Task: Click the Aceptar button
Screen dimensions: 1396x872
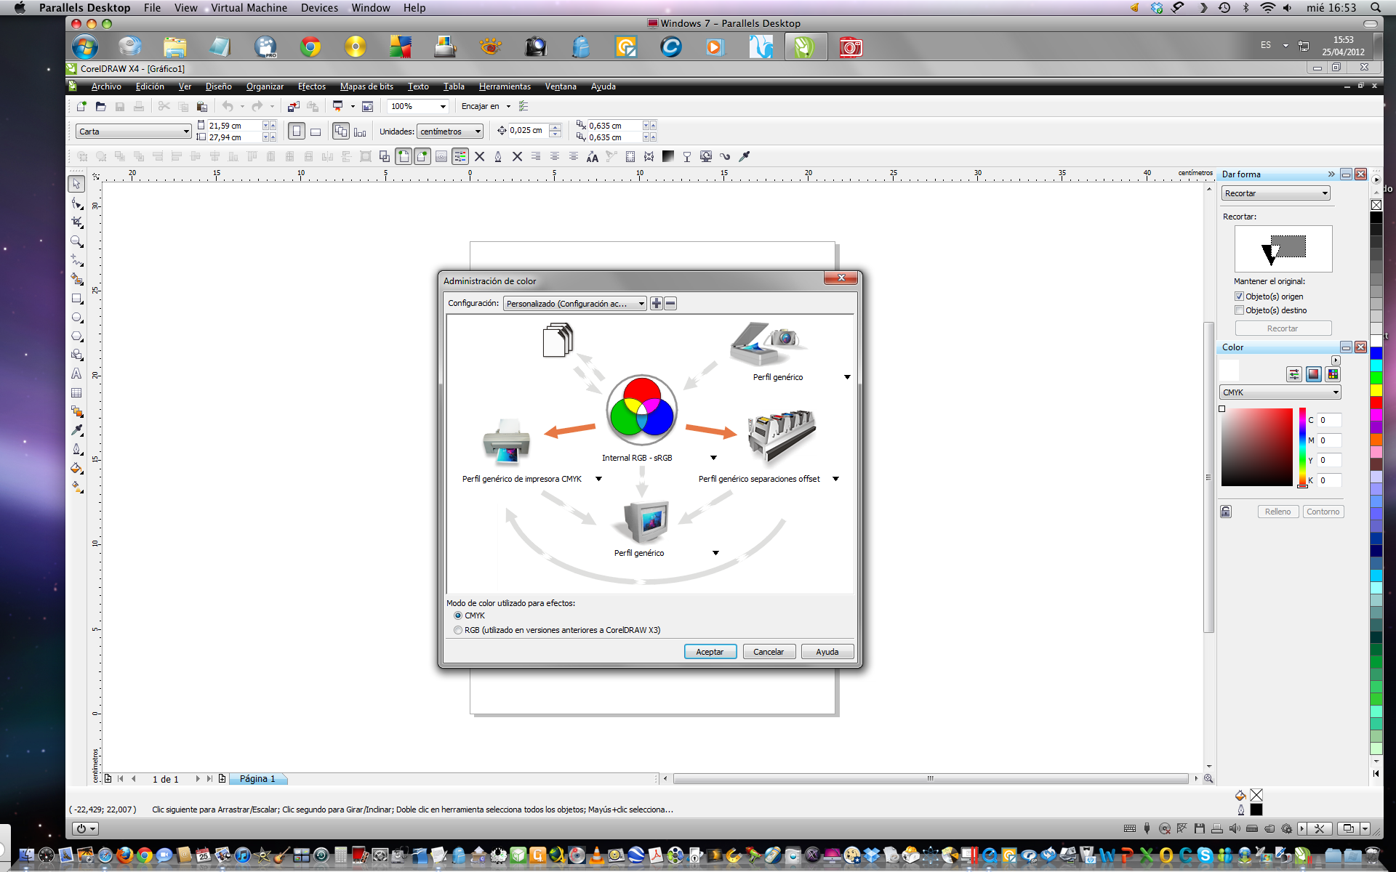Action: (710, 652)
